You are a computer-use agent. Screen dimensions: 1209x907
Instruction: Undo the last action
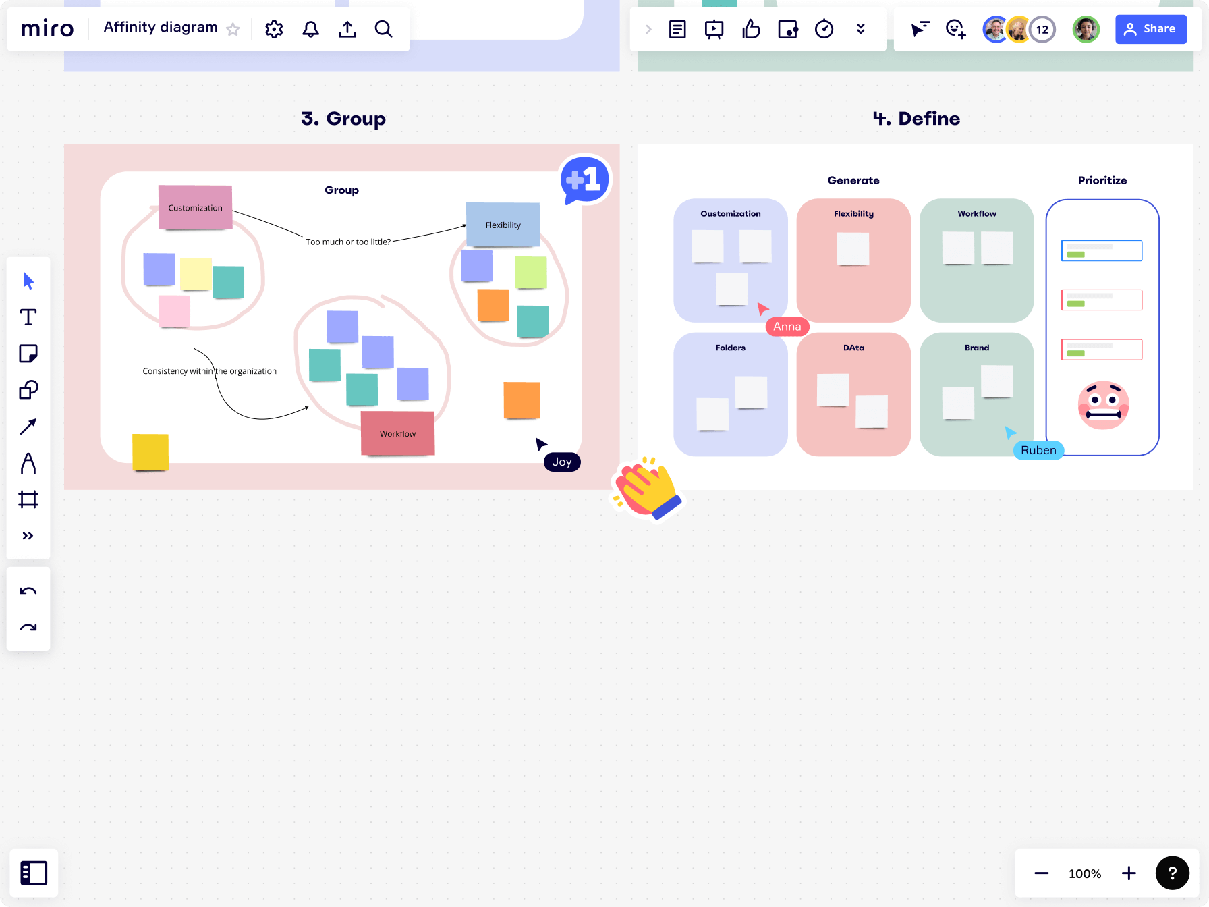[28, 590]
